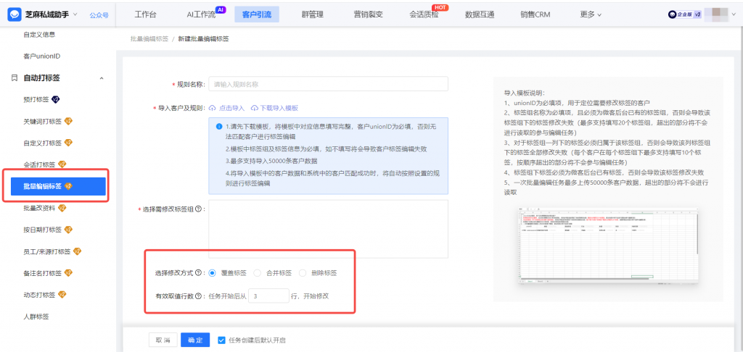
Task: Open the 营销裂变 tab
Action: pos(368,14)
